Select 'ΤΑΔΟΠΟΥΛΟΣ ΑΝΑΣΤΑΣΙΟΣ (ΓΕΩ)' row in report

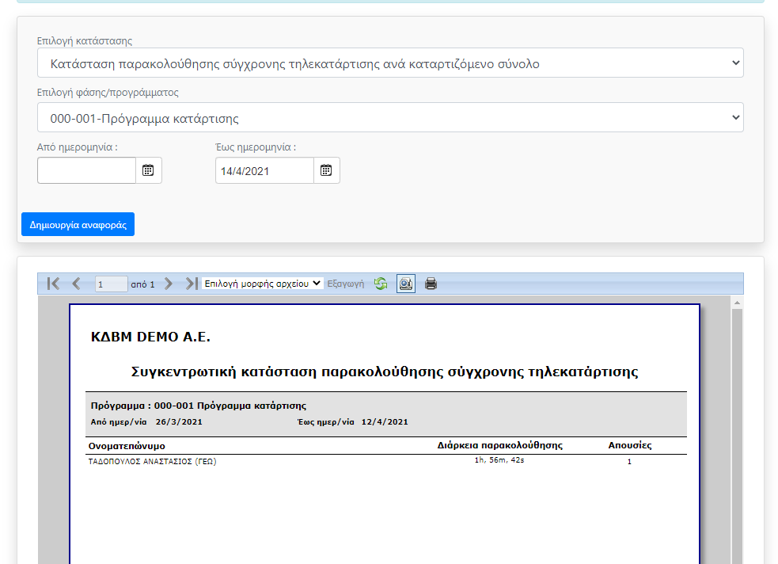tap(152, 462)
